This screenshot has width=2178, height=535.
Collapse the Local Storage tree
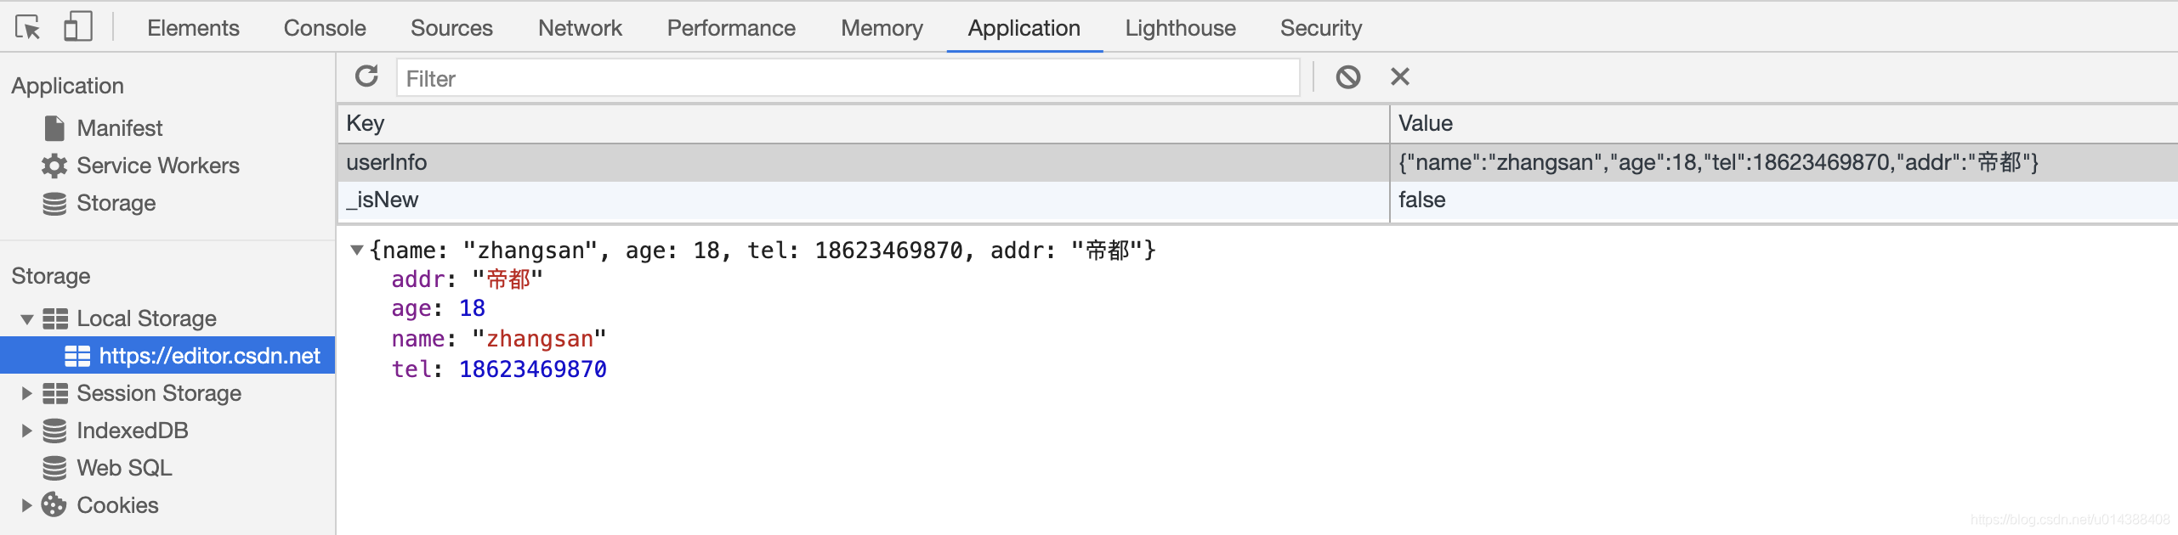(x=27, y=319)
